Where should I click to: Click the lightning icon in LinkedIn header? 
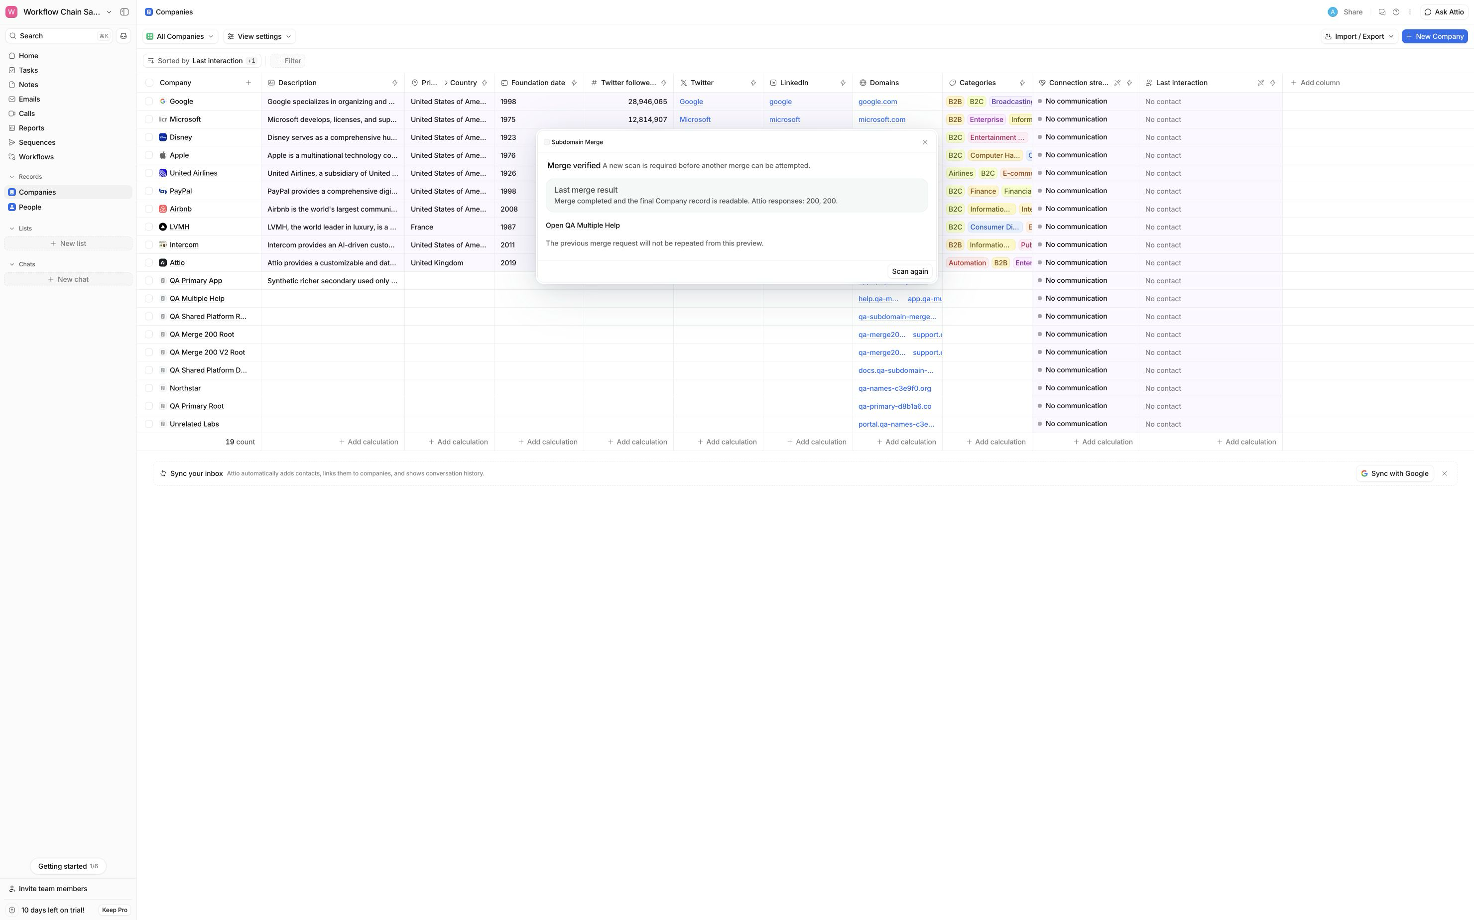pyautogui.click(x=843, y=83)
